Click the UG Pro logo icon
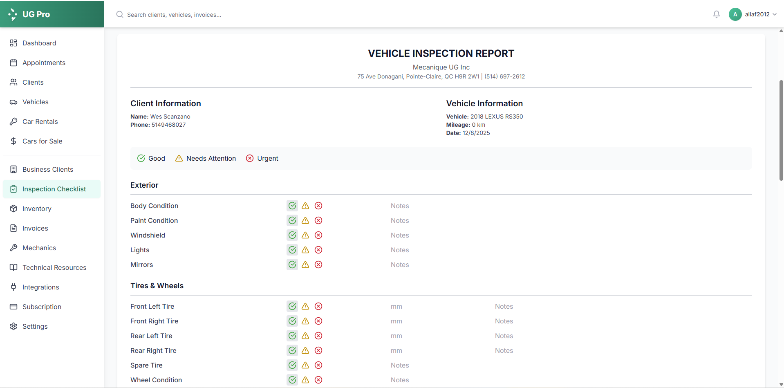 tap(13, 14)
